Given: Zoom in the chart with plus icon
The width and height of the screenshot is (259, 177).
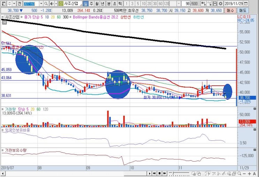Looking at the screenshot, I should pyautogui.click(x=250, y=174).
